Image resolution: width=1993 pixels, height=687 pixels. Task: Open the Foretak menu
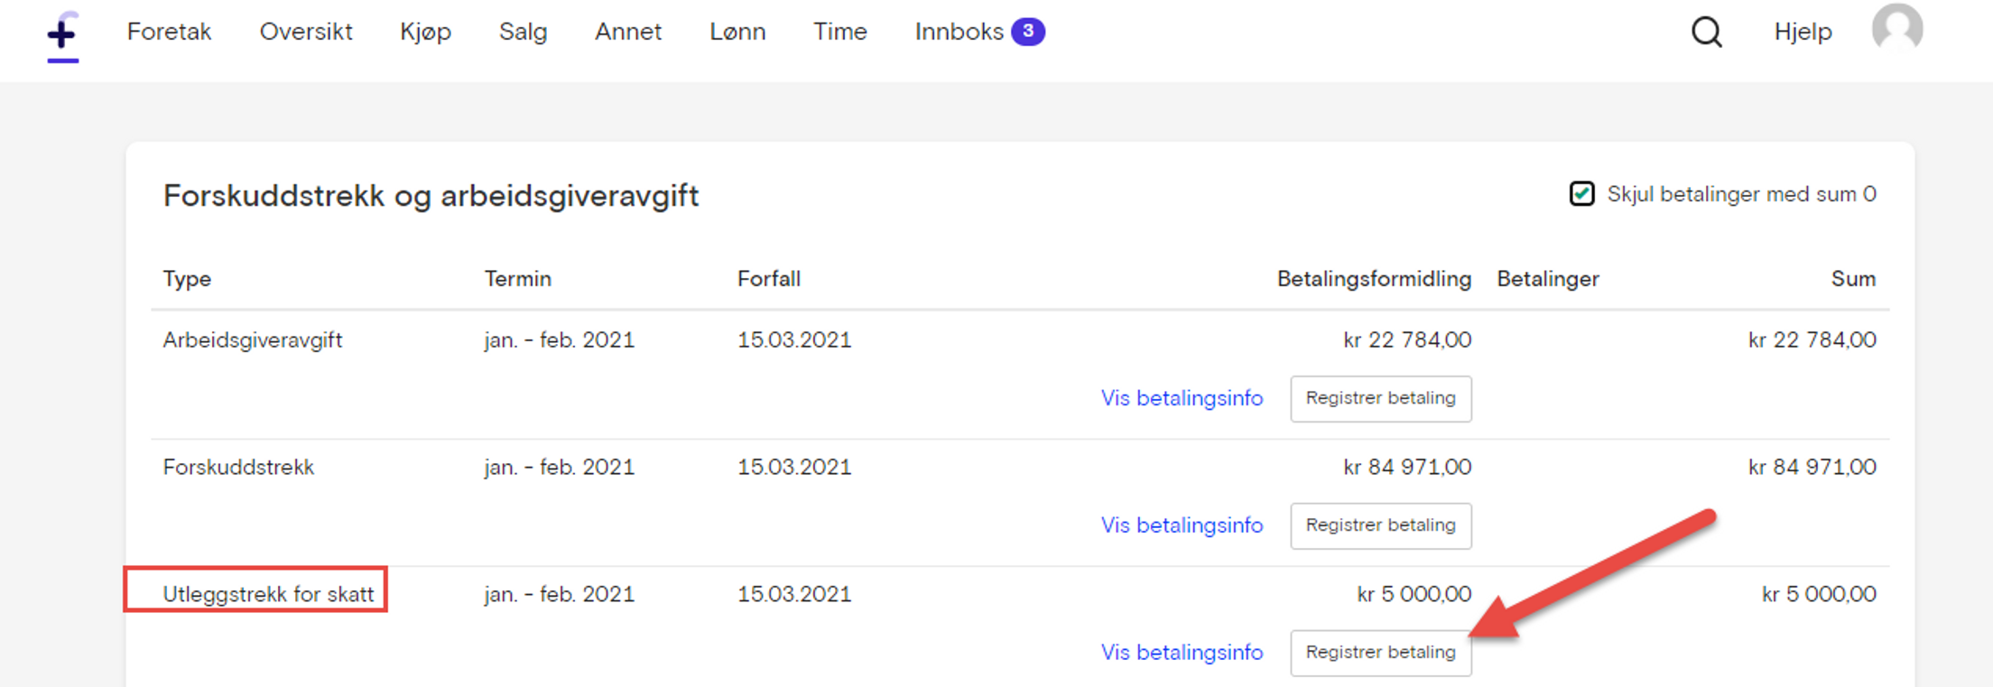pyautogui.click(x=169, y=32)
